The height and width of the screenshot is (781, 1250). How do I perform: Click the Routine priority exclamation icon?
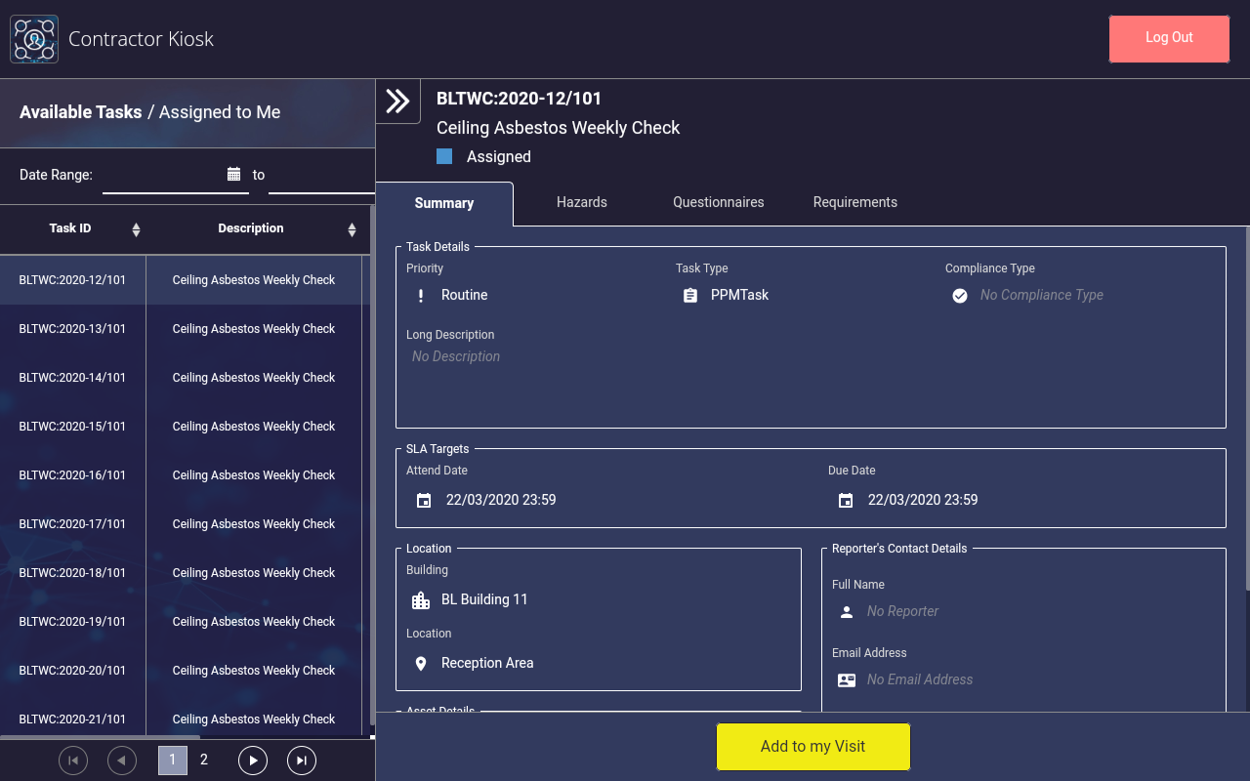(421, 296)
